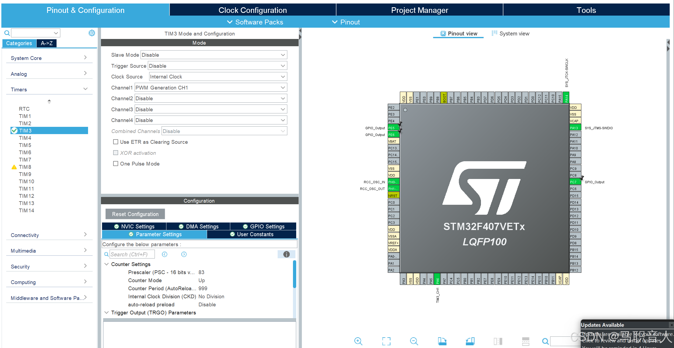
Task: Rotate the chip view clockwise
Action: pyautogui.click(x=442, y=341)
